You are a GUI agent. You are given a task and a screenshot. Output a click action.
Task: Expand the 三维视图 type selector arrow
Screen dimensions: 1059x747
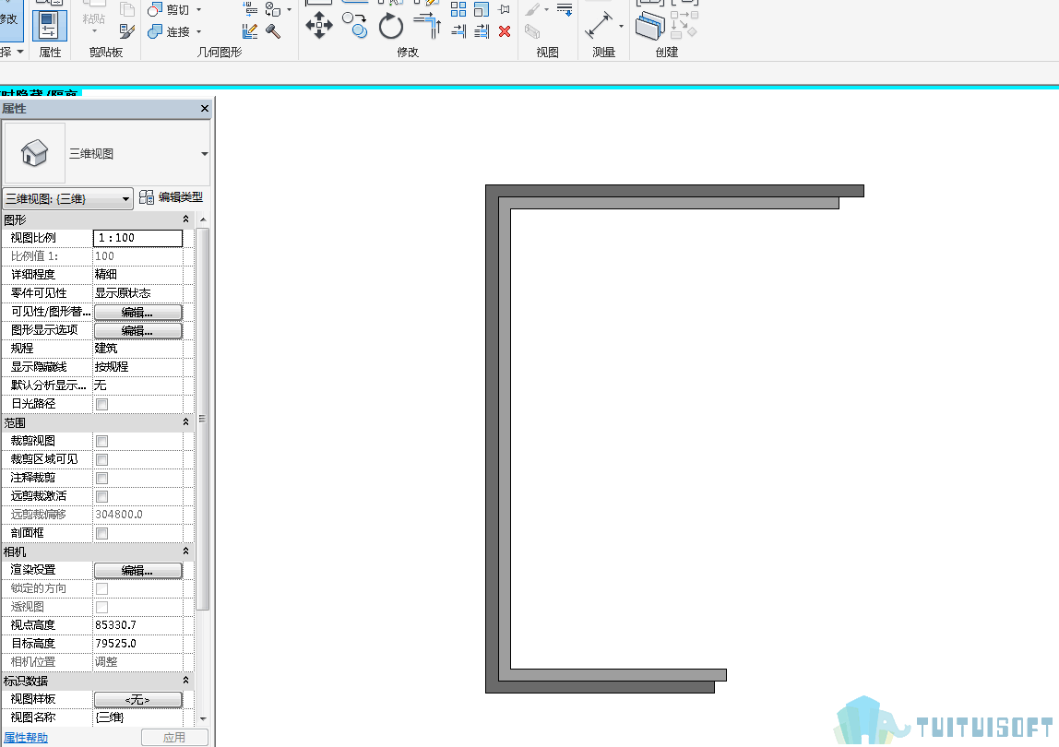coord(204,154)
